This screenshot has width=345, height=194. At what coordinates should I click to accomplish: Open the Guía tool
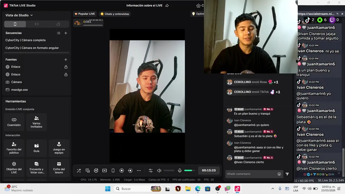36,148
